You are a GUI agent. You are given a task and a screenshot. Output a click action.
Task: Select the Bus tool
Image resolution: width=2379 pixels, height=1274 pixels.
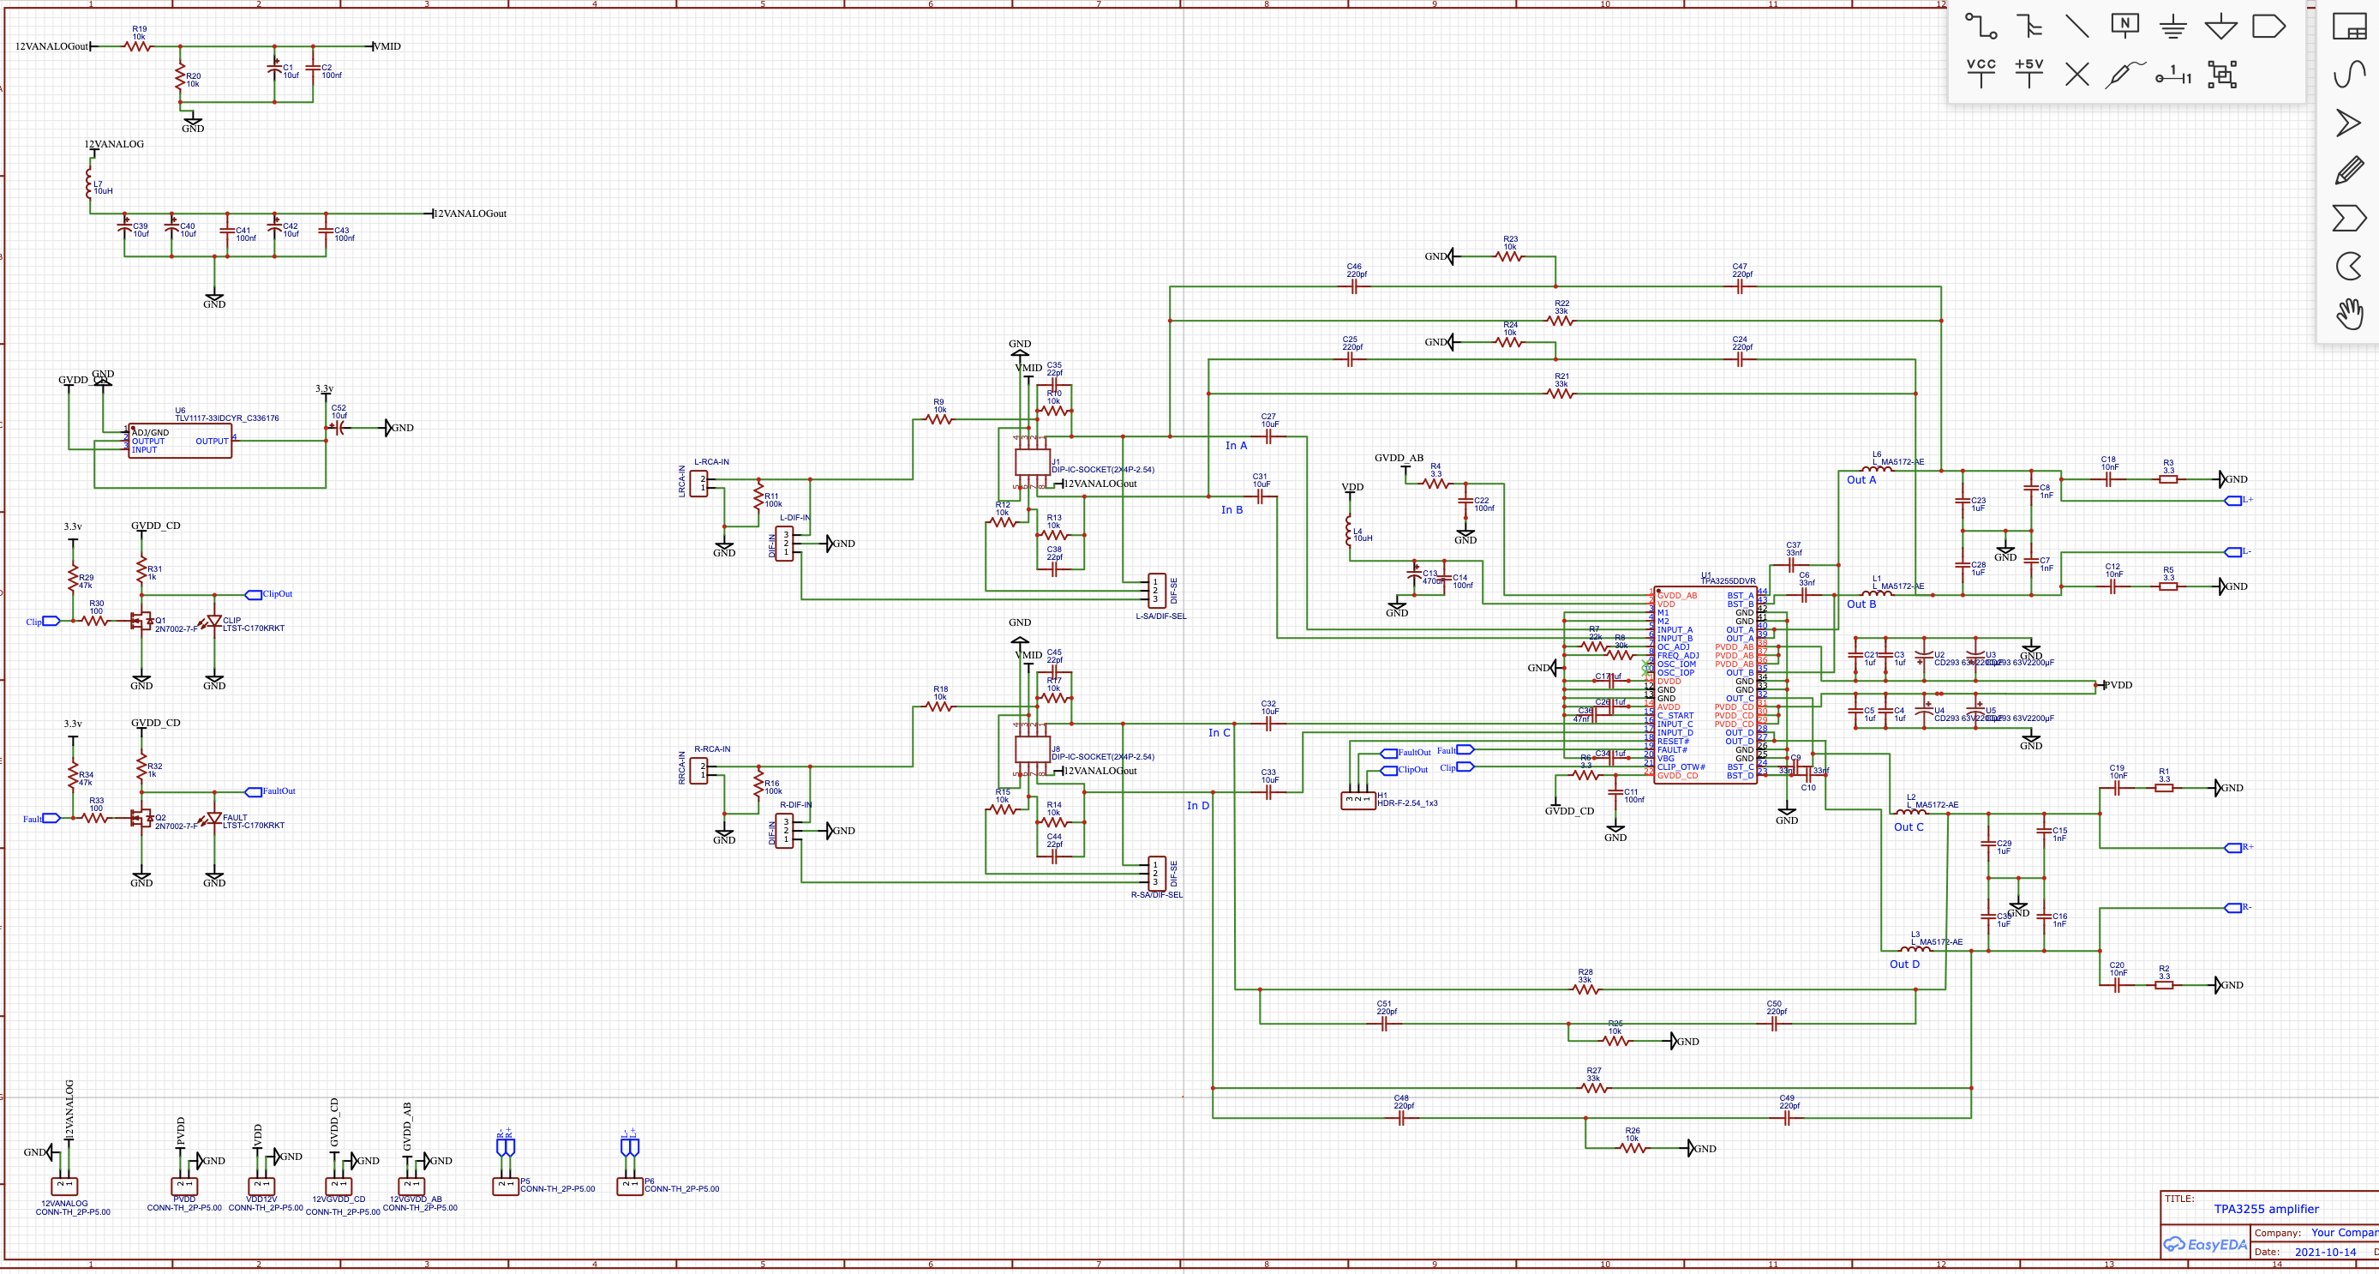point(2029,26)
